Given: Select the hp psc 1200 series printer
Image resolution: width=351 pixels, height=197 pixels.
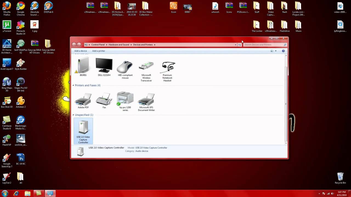Looking at the screenshot, I should coord(125,102).
